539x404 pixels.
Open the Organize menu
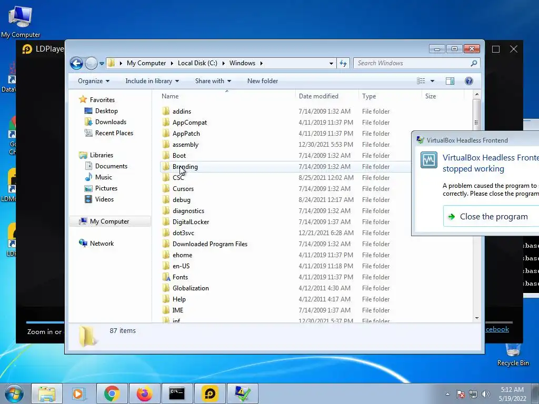pos(94,81)
